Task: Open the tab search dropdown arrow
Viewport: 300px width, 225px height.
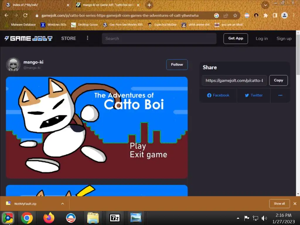Action: [265, 5]
